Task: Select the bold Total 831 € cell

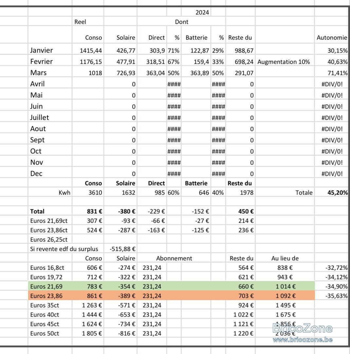Action: click(x=88, y=211)
